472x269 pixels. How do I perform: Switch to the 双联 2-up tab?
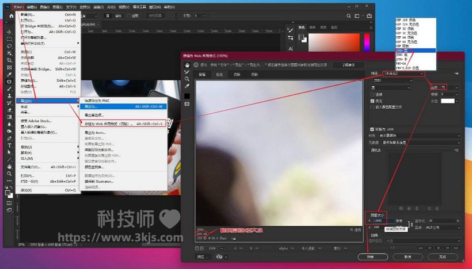click(237, 75)
